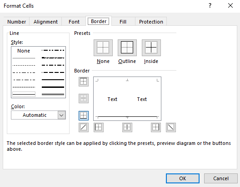Viewport: 240px width, 187px height.
Task: Toggle the right border button
Action: [156, 127]
